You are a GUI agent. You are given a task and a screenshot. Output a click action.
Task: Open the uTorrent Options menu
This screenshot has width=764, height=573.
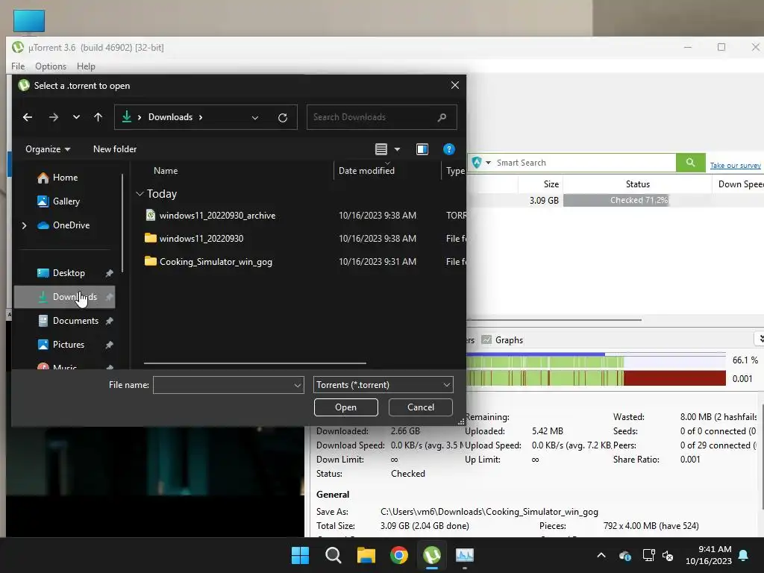click(51, 66)
